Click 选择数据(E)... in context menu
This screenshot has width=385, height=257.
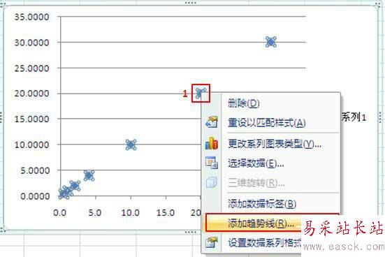(256, 163)
